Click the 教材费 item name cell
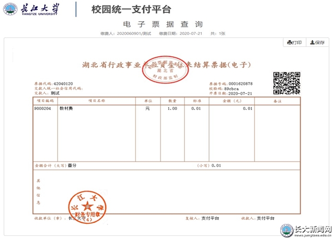333x238 pixels. (66, 108)
